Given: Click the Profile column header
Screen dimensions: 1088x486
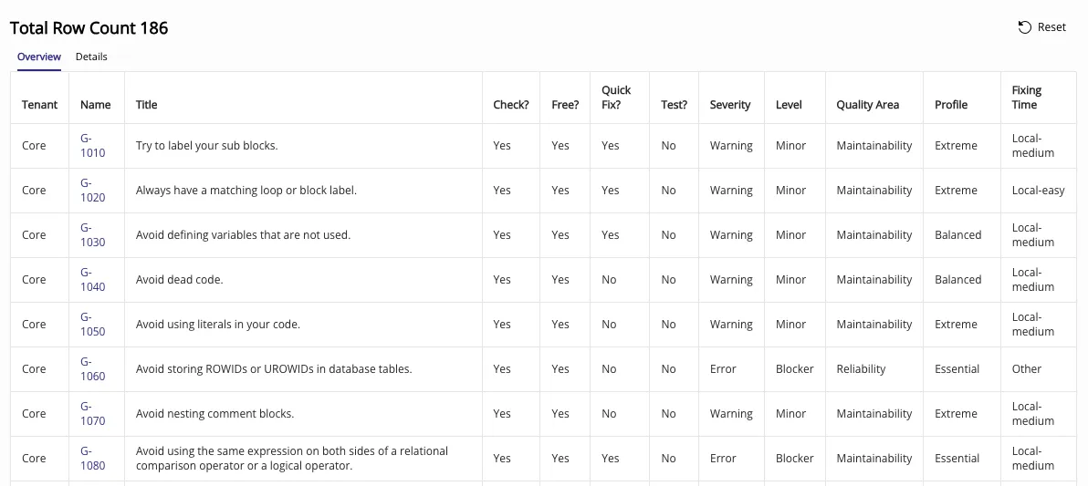Looking at the screenshot, I should coord(951,105).
